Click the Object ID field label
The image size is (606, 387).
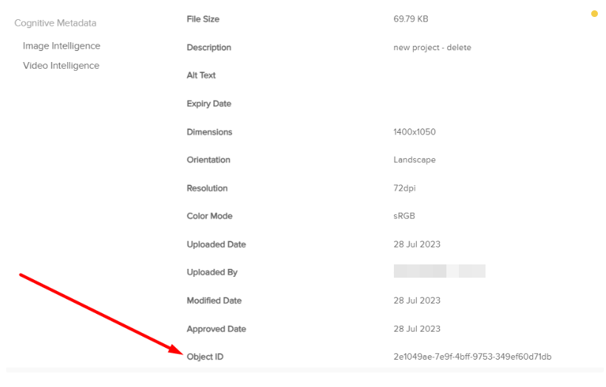(x=205, y=357)
